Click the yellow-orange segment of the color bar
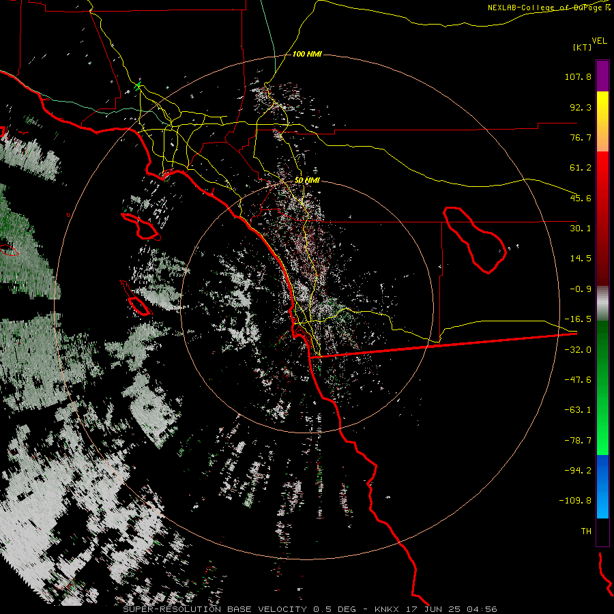Viewport: 614px width, 614px height. (602, 121)
